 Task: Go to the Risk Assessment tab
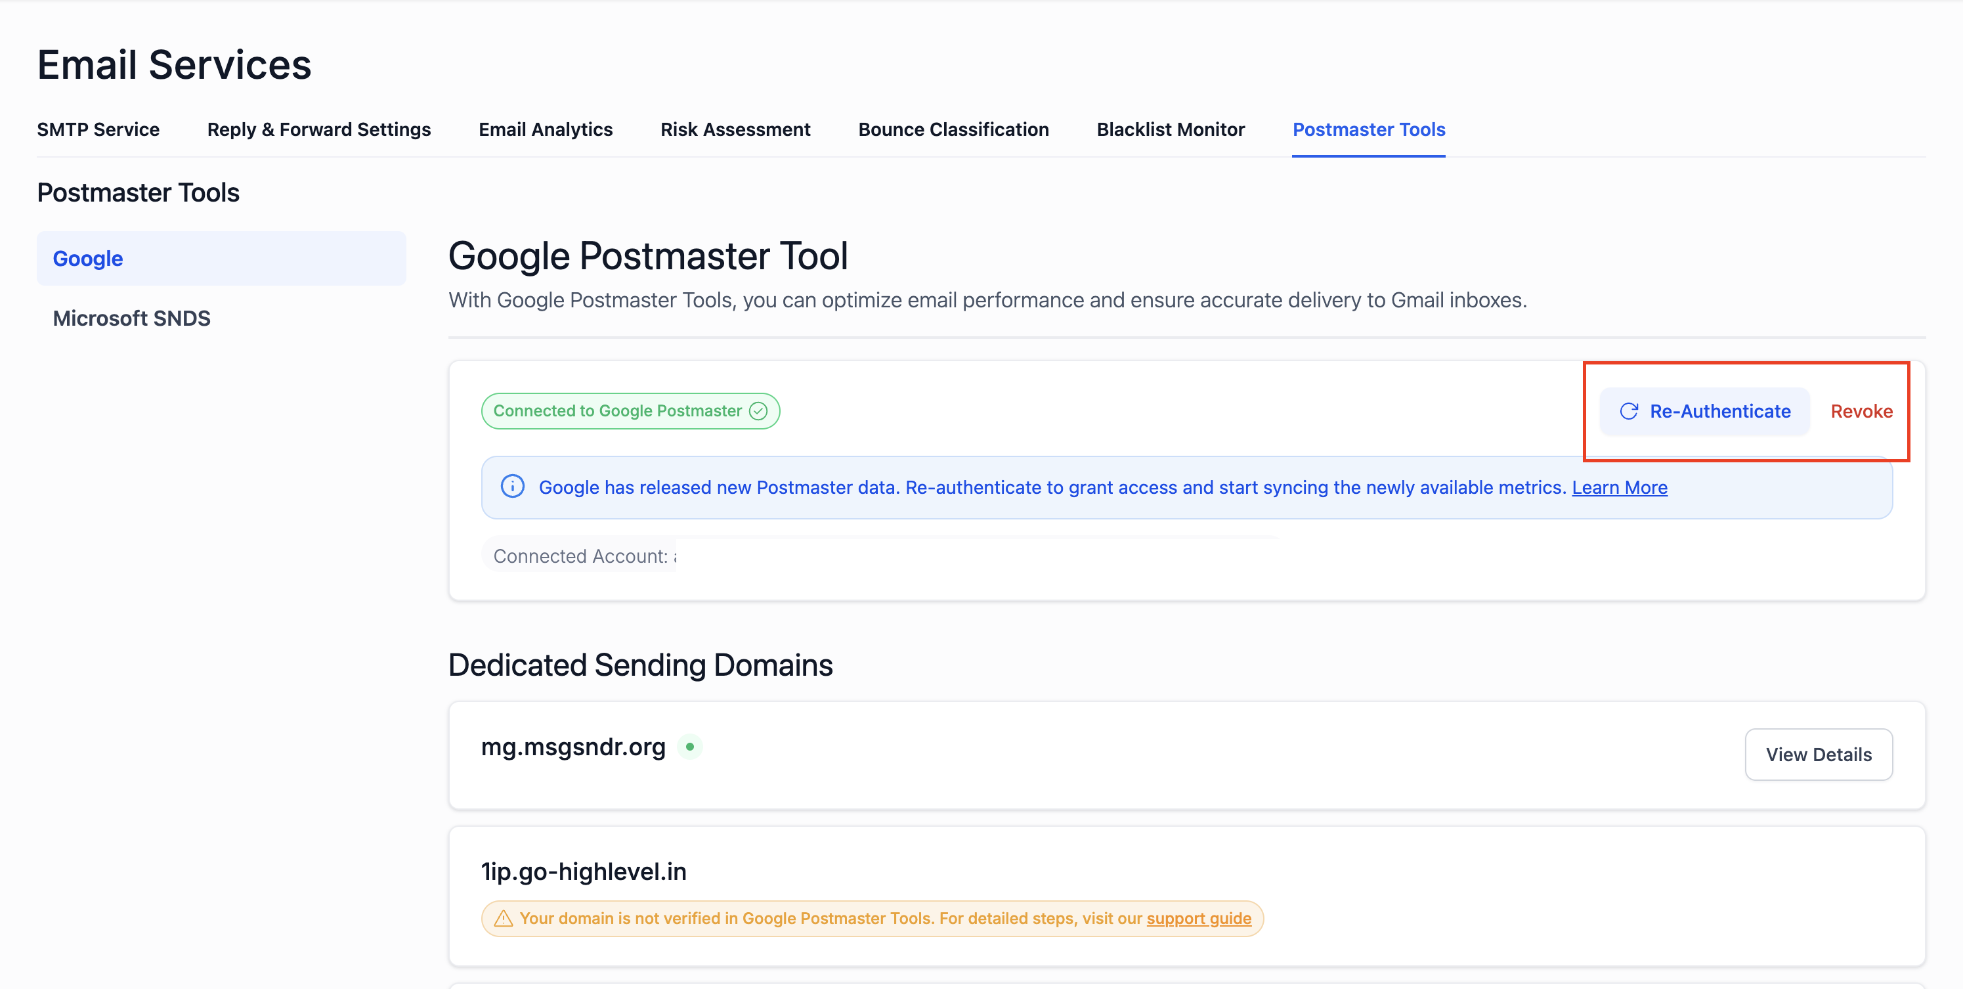click(x=735, y=129)
